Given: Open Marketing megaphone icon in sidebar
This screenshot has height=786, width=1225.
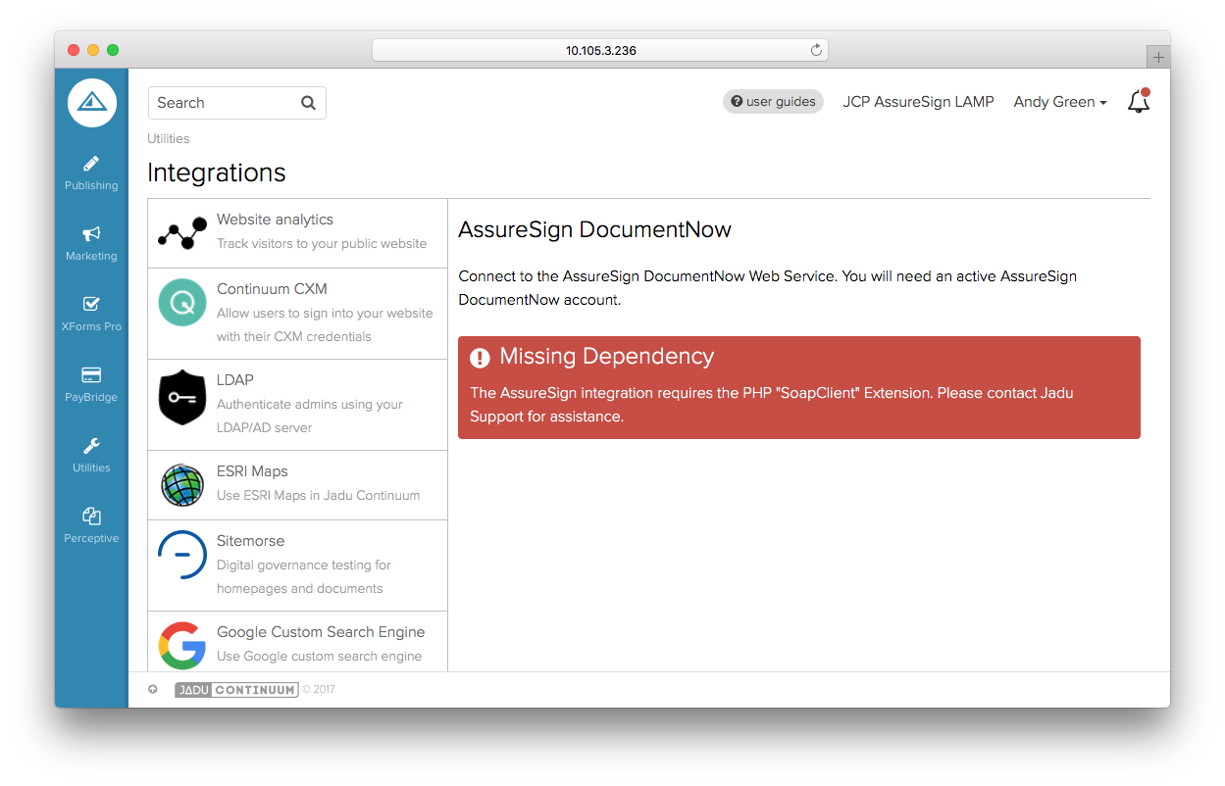Looking at the screenshot, I should (91, 234).
